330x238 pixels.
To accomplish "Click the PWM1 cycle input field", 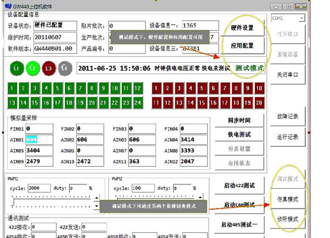I will (x=39, y=188).
